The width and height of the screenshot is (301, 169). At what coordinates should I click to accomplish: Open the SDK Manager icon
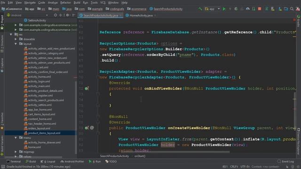pyautogui.click(x=280, y=9)
